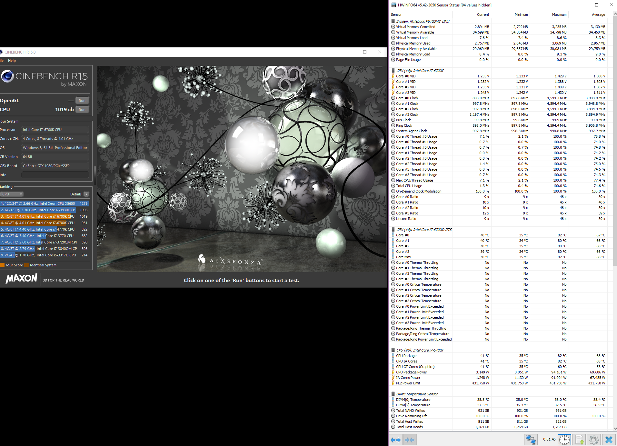Select ranking row Intel Core i7-3930K
The width and height of the screenshot is (617, 446).
pyautogui.click(x=45, y=210)
